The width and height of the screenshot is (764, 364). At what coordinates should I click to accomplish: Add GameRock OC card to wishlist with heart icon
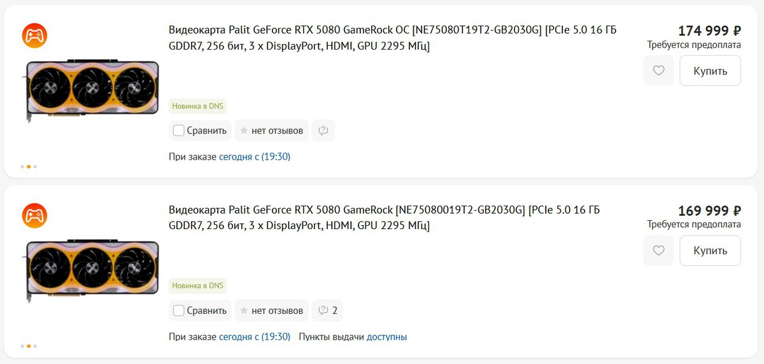click(x=658, y=71)
